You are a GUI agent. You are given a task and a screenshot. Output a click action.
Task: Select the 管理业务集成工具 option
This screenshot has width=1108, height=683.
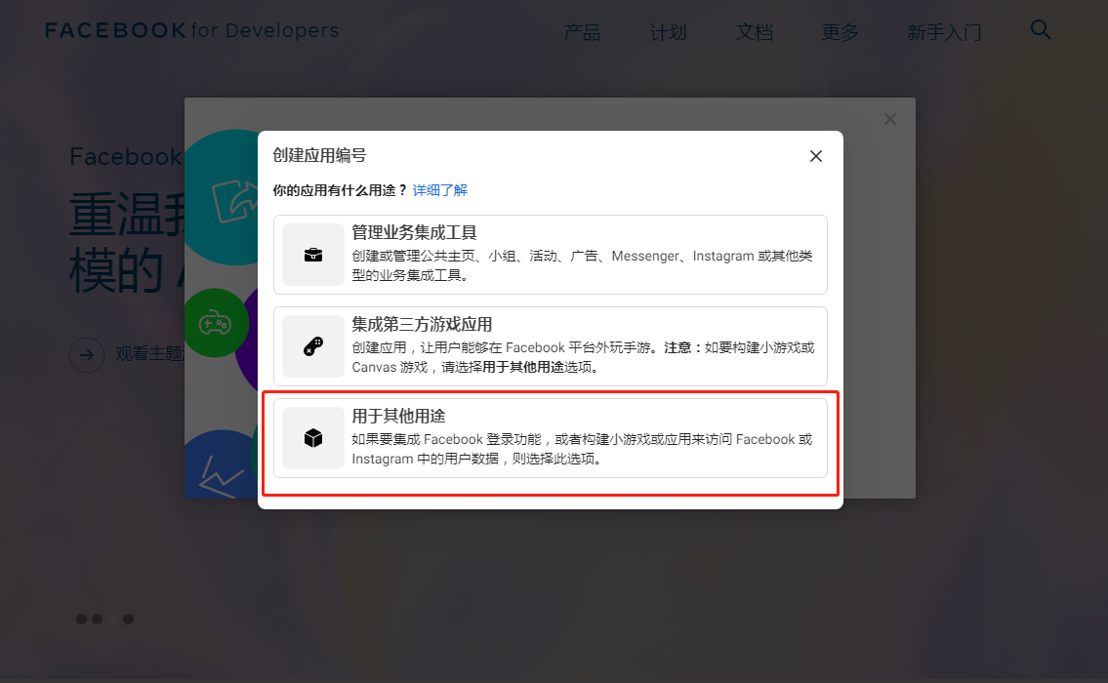tap(550, 255)
